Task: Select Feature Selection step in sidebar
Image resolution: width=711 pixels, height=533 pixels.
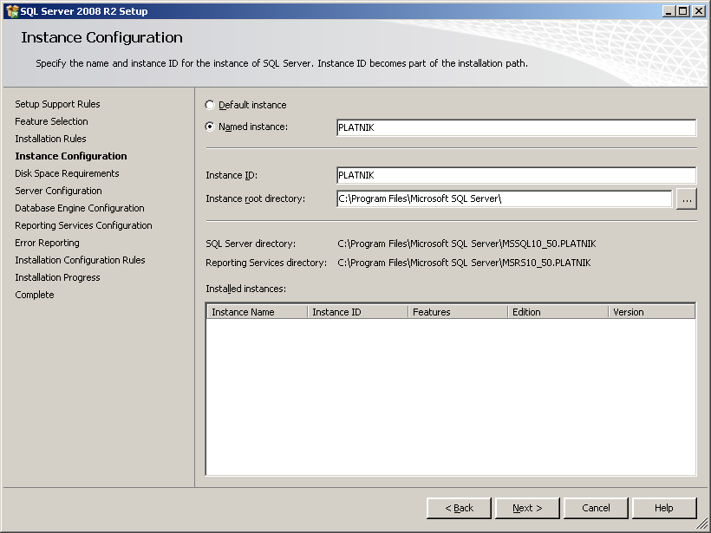Action: pos(52,121)
